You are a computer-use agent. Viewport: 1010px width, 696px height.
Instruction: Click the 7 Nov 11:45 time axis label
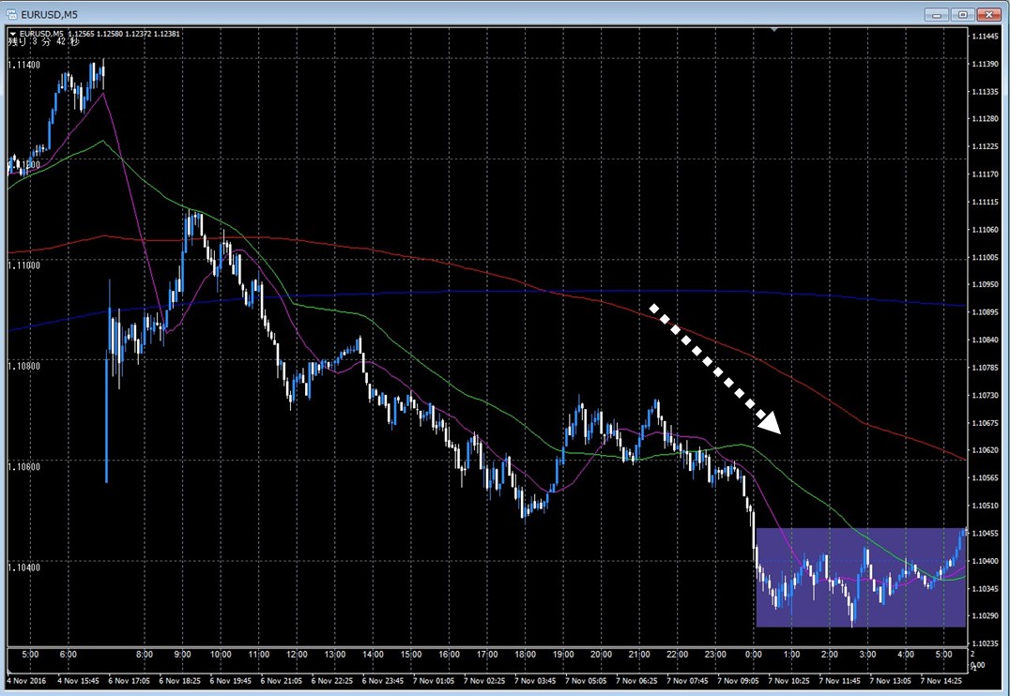click(840, 680)
